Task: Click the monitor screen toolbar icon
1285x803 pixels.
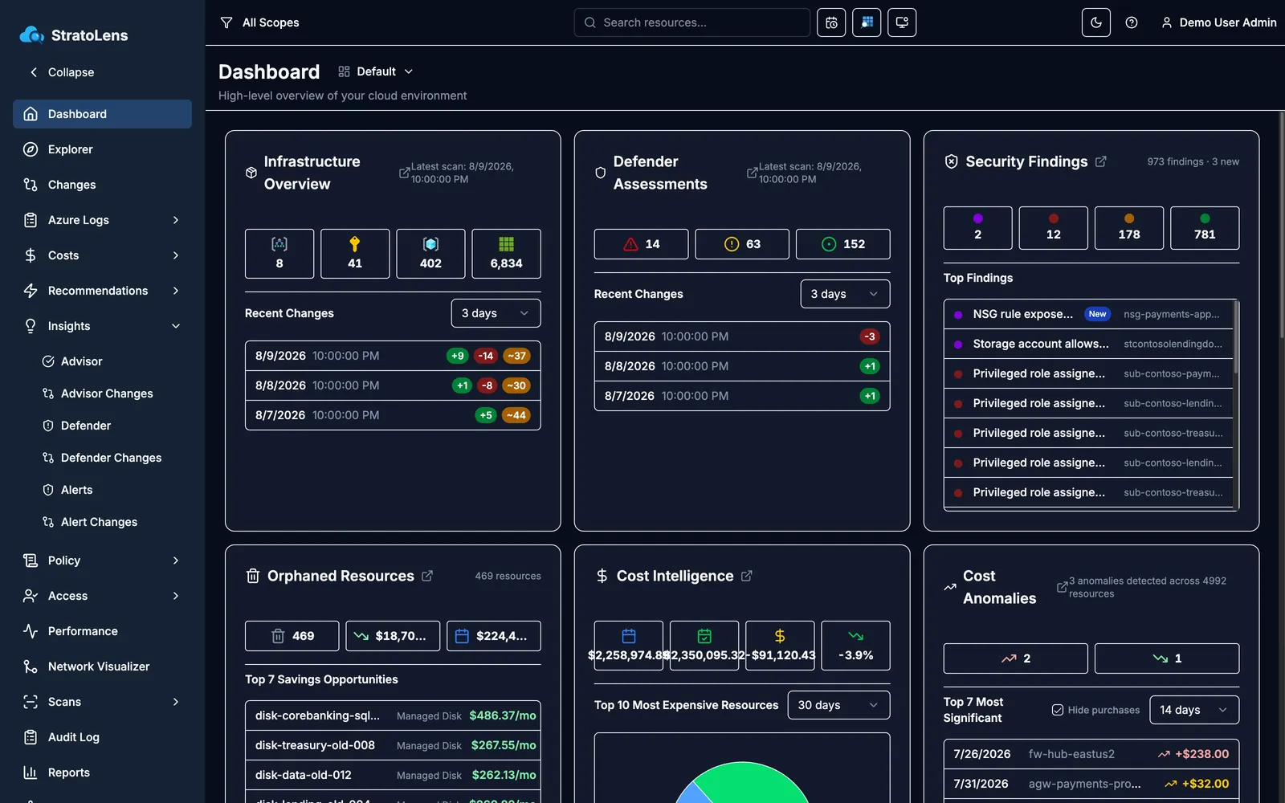Action: point(902,22)
